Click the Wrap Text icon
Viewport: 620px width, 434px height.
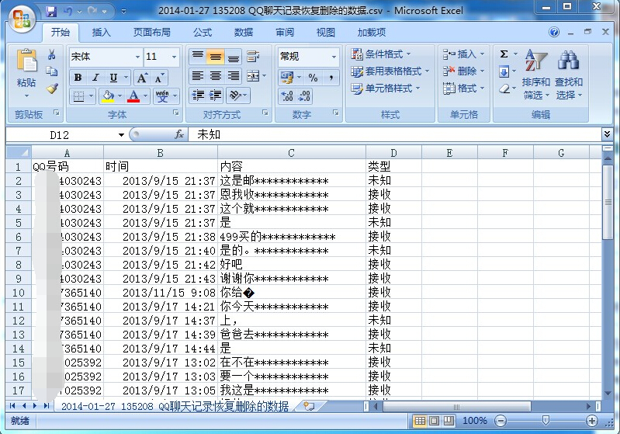(253, 57)
